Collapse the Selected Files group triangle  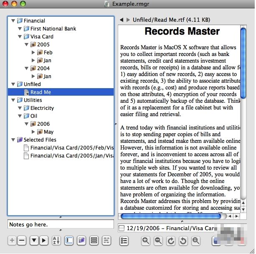[x=13, y=140]
